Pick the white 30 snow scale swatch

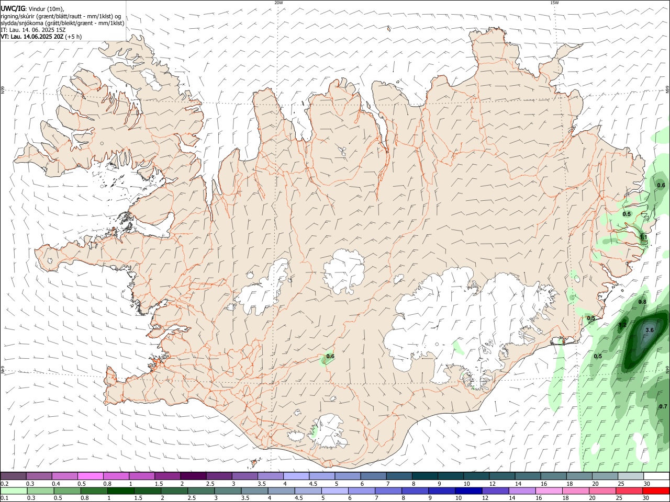point(656,476)
